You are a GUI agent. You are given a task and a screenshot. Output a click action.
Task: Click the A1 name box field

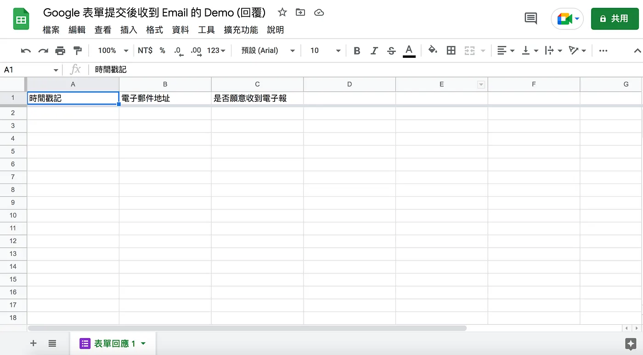coord(31,70)
